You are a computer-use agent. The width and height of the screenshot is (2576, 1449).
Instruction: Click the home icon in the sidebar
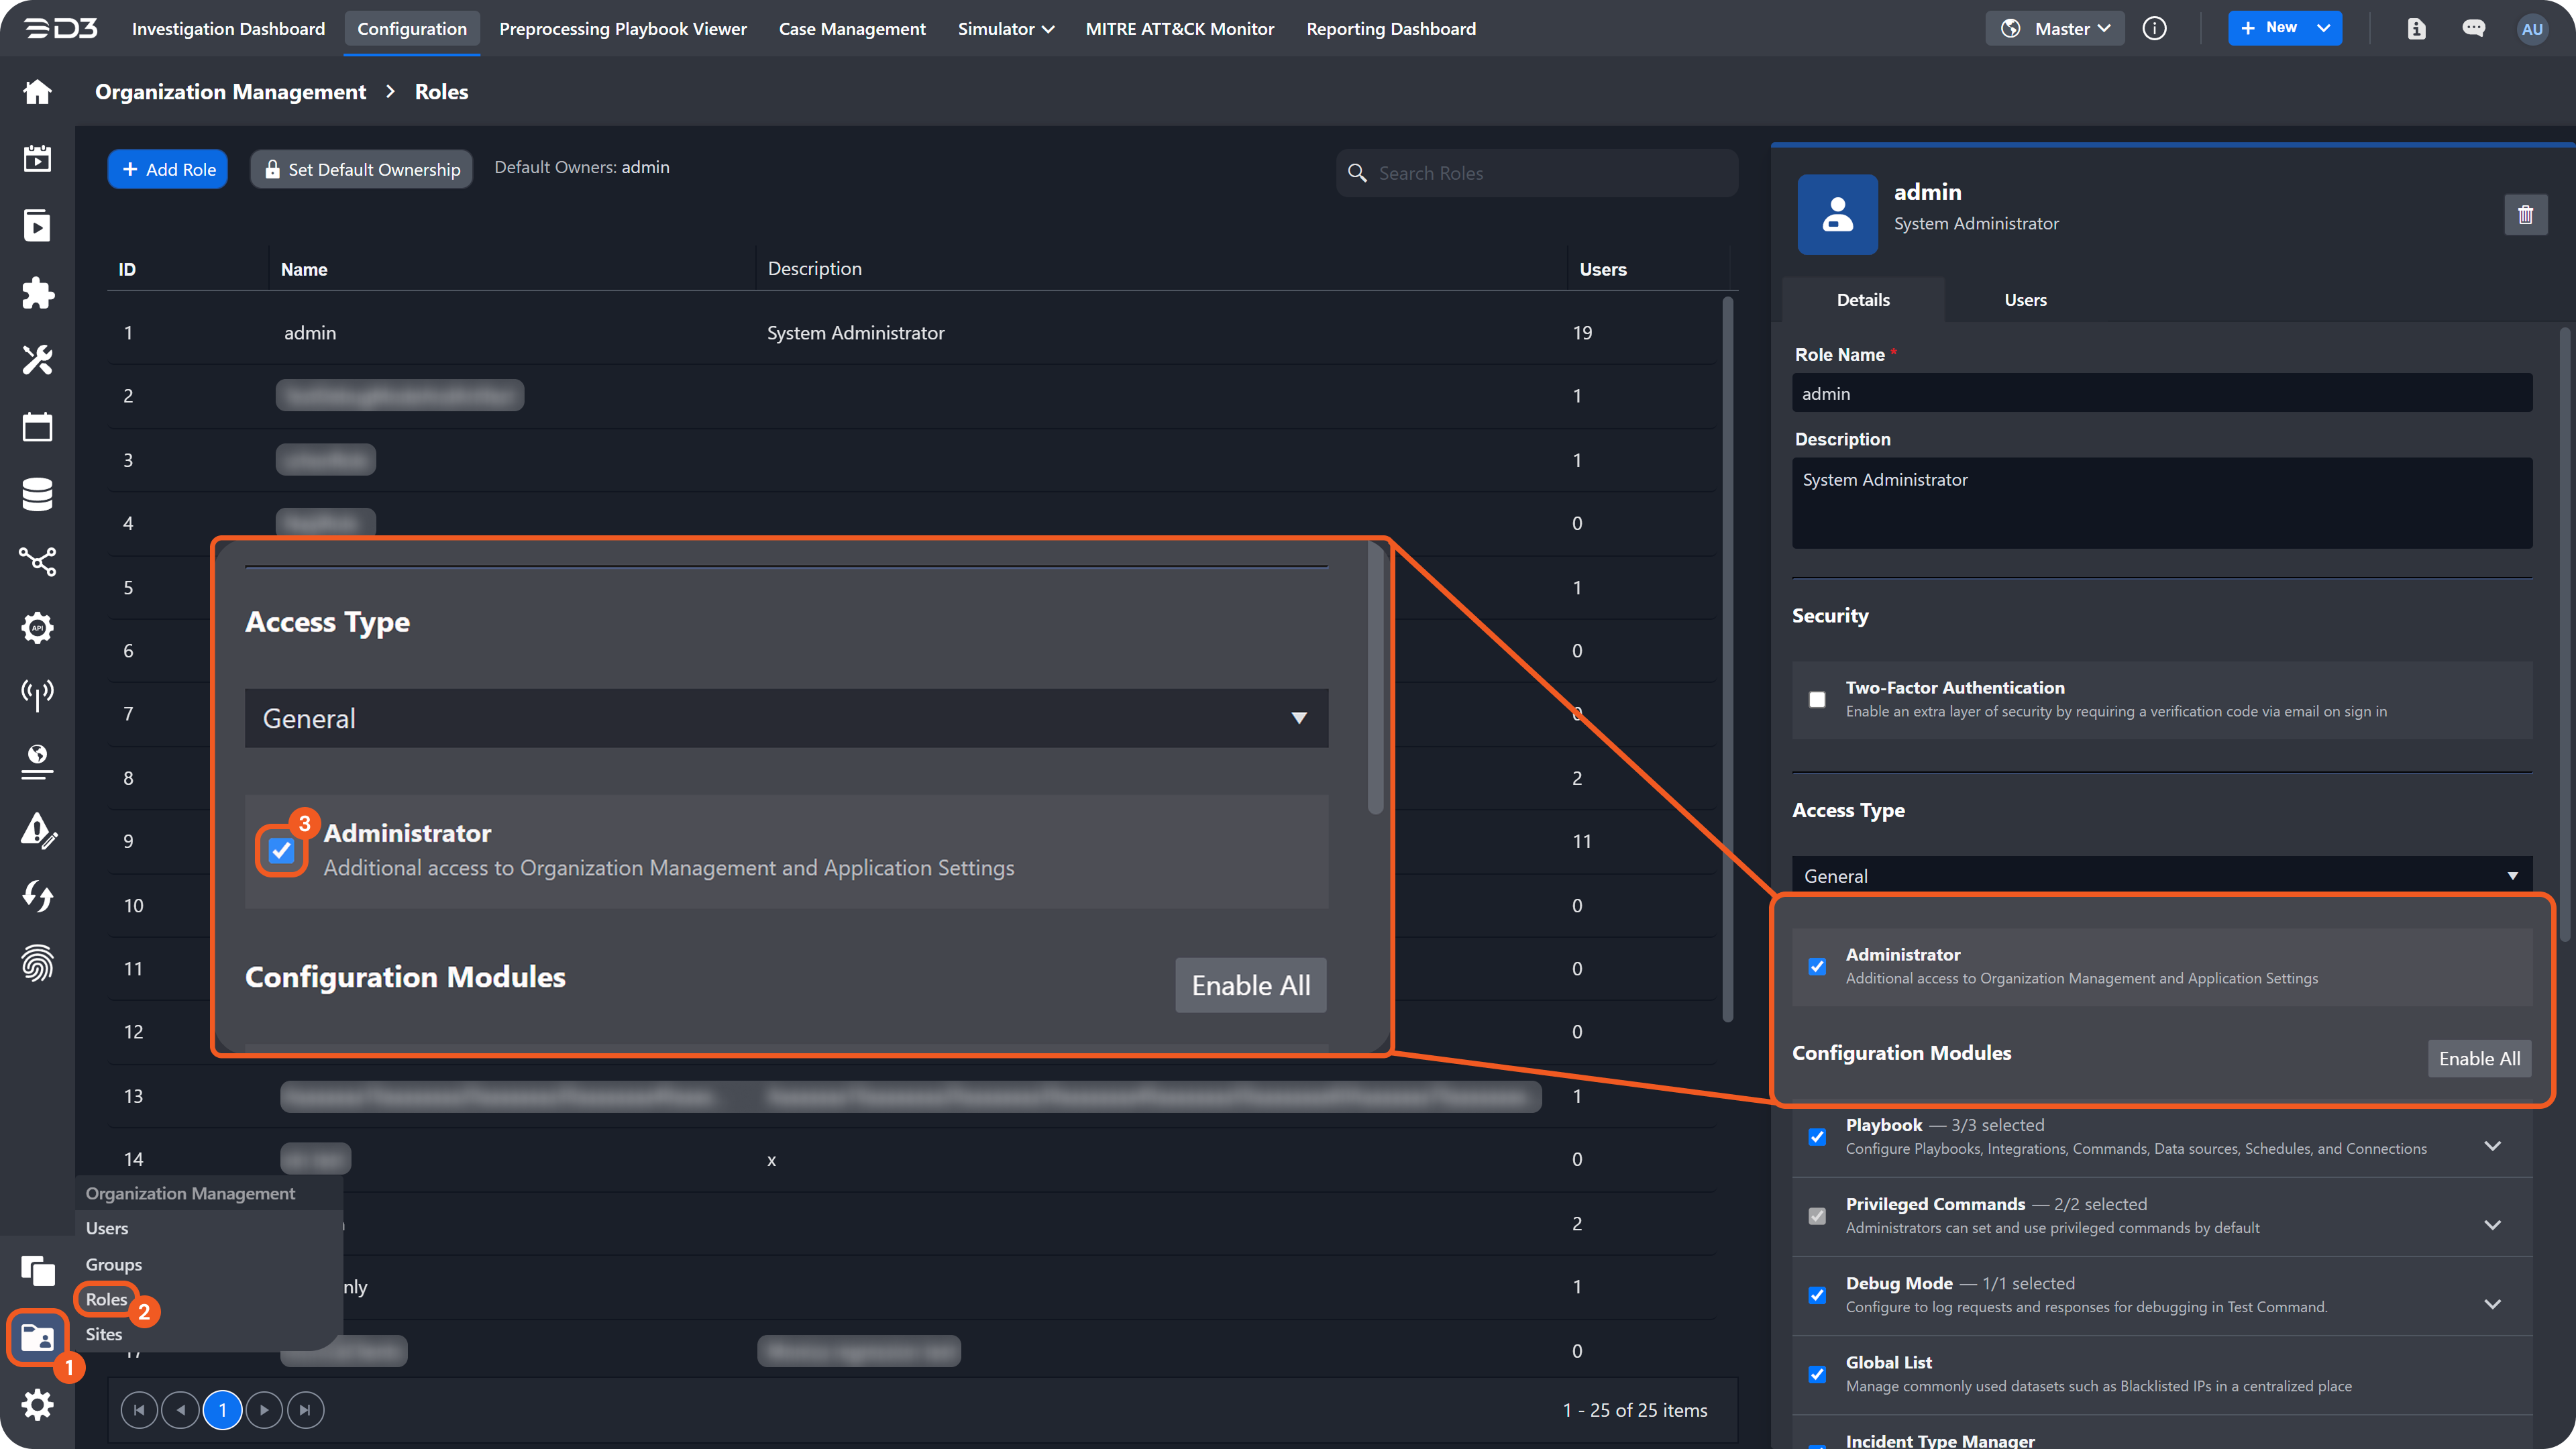point(37,92)
